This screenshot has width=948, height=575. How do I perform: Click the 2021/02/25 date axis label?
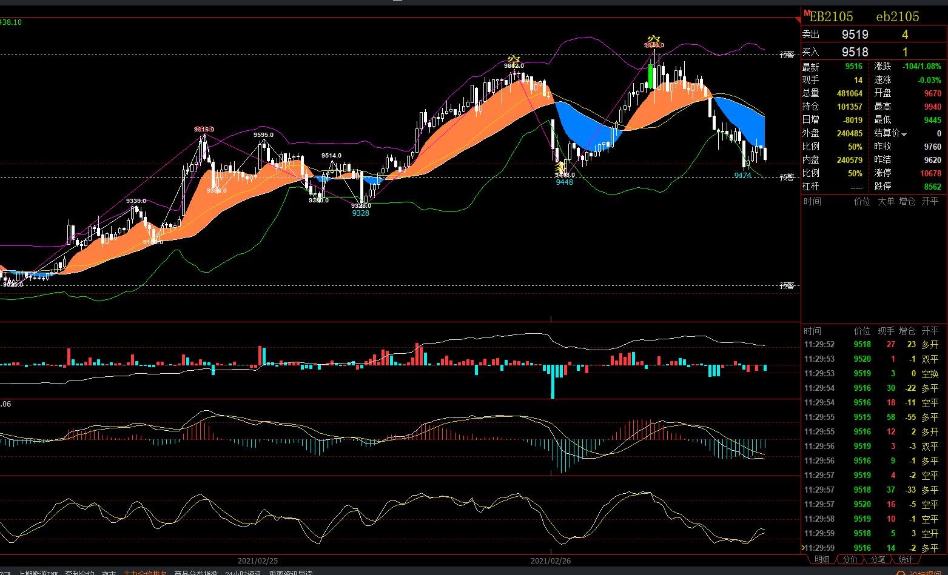[258, 561]
